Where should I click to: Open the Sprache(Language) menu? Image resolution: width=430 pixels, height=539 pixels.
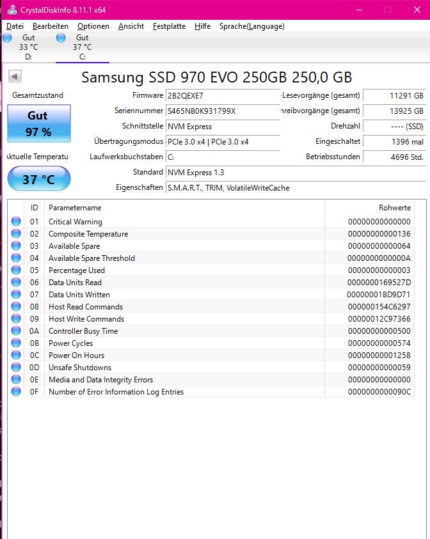point(252,26)
